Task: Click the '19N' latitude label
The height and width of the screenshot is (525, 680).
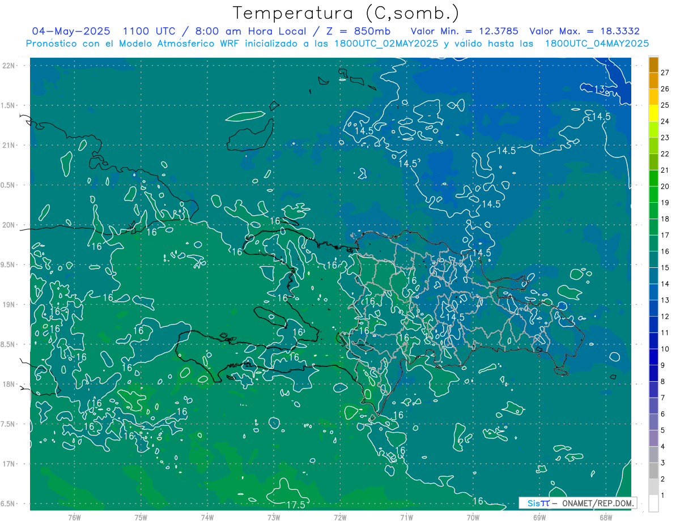Action: [x=8, y=304]
